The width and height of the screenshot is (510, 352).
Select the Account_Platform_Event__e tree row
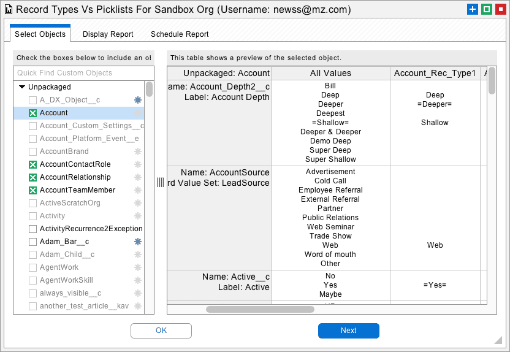pos(78,139)
